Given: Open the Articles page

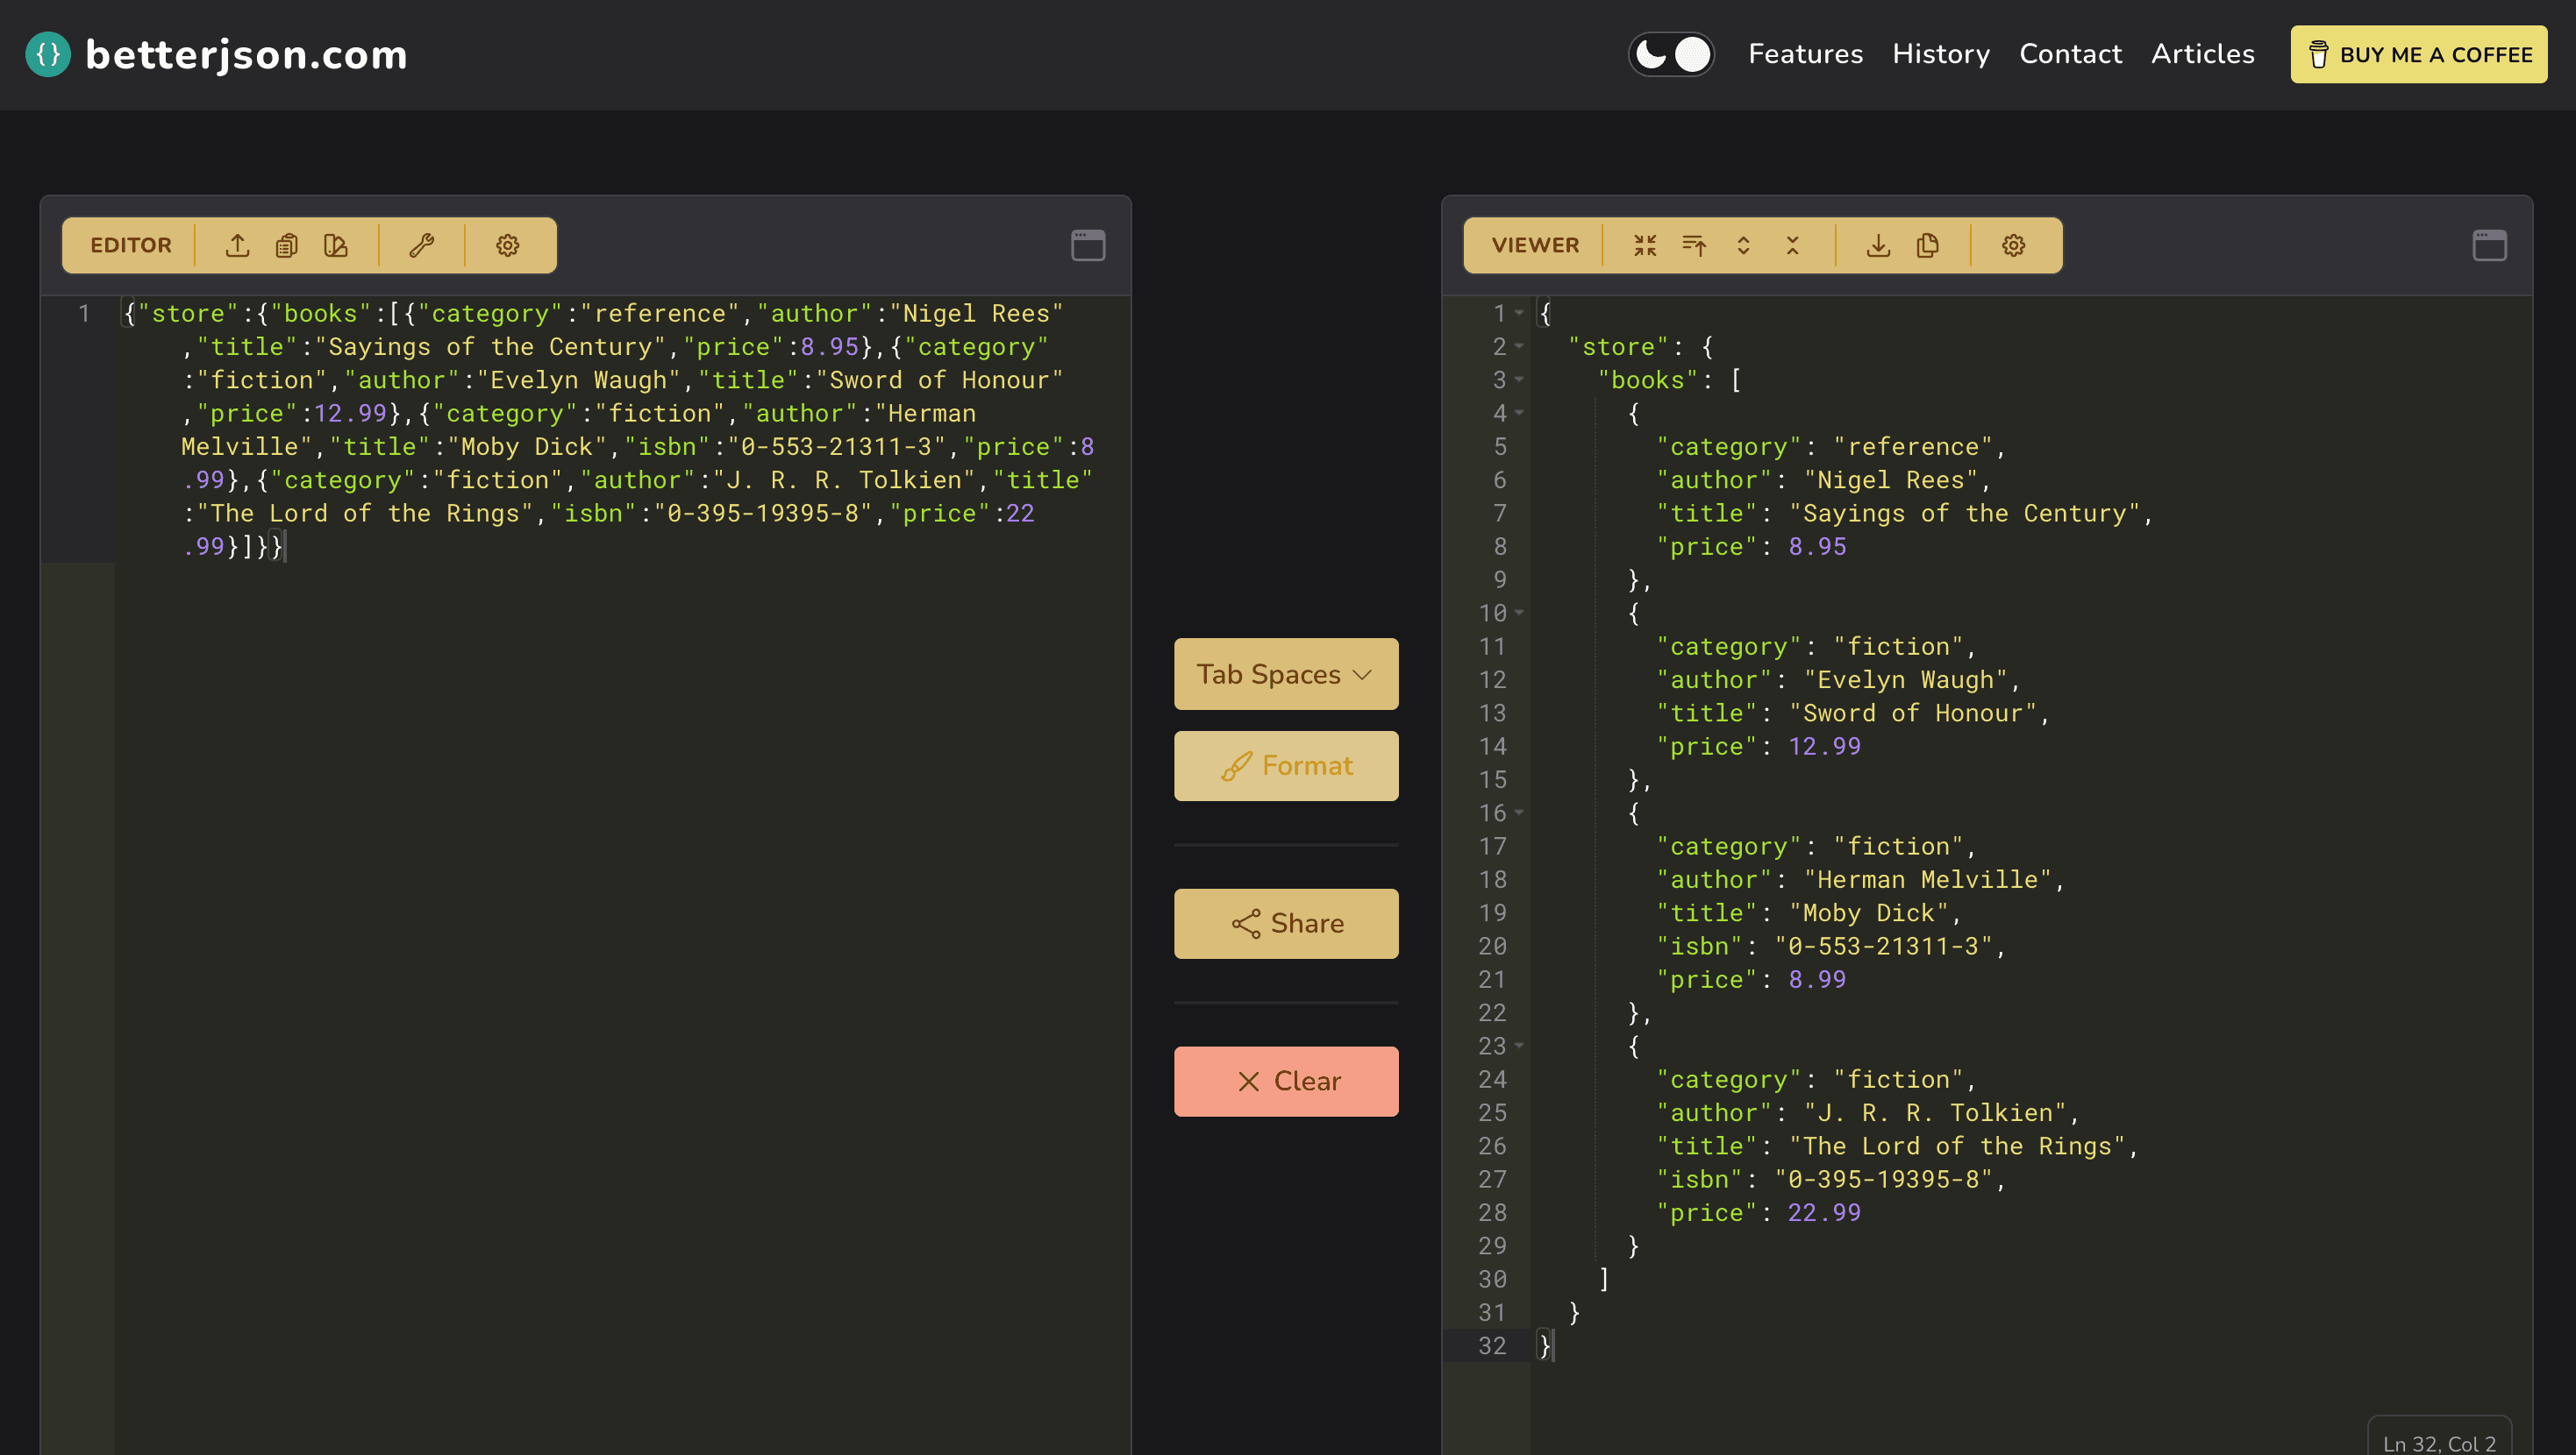Looking at the screenshot, I should [x=2203, y=54].
